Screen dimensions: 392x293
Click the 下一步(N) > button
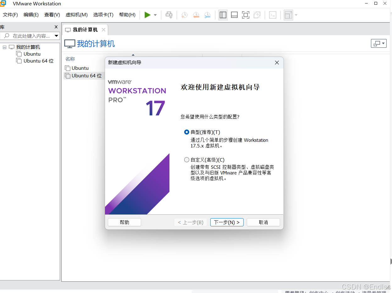click(x=227, y=222)
